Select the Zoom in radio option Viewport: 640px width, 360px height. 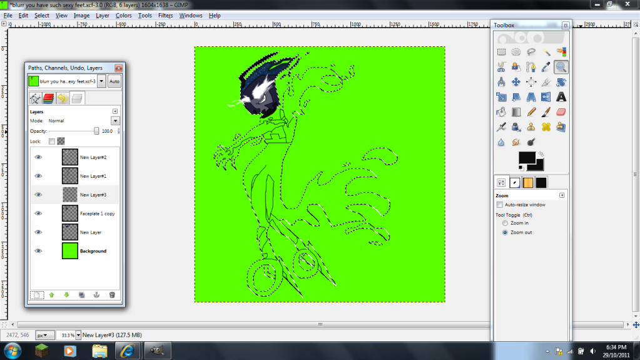[505, 223]
